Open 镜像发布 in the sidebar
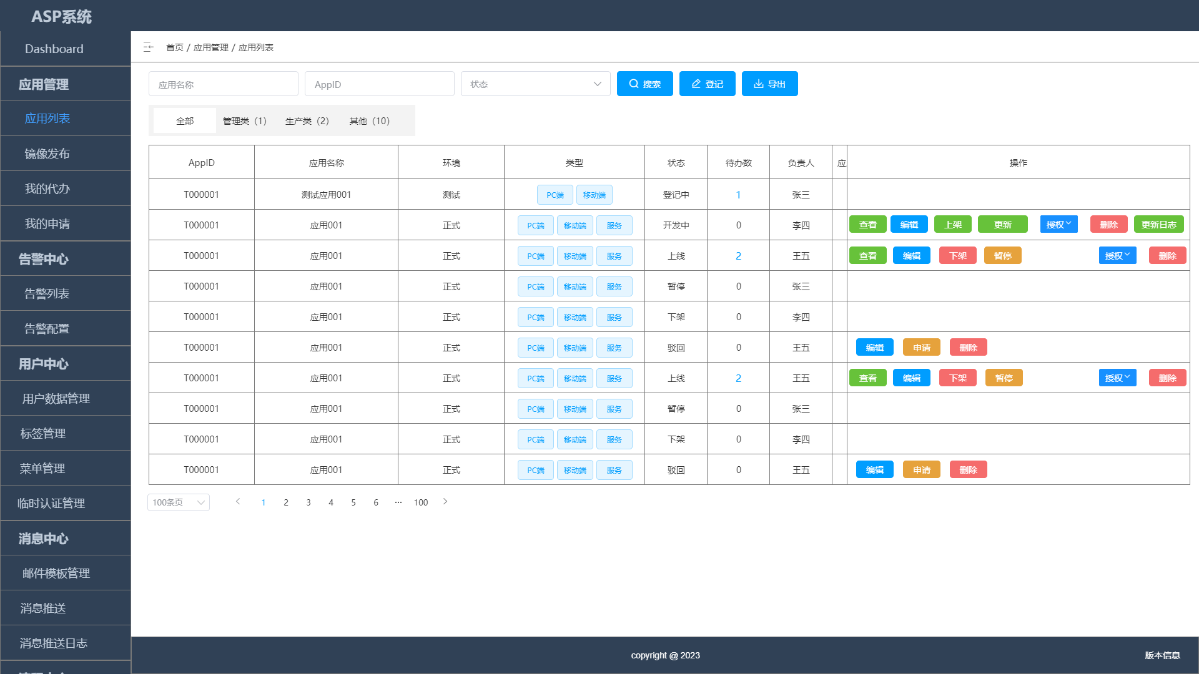The width and height of the screenshot is (1199, 674). click(66, 154)
